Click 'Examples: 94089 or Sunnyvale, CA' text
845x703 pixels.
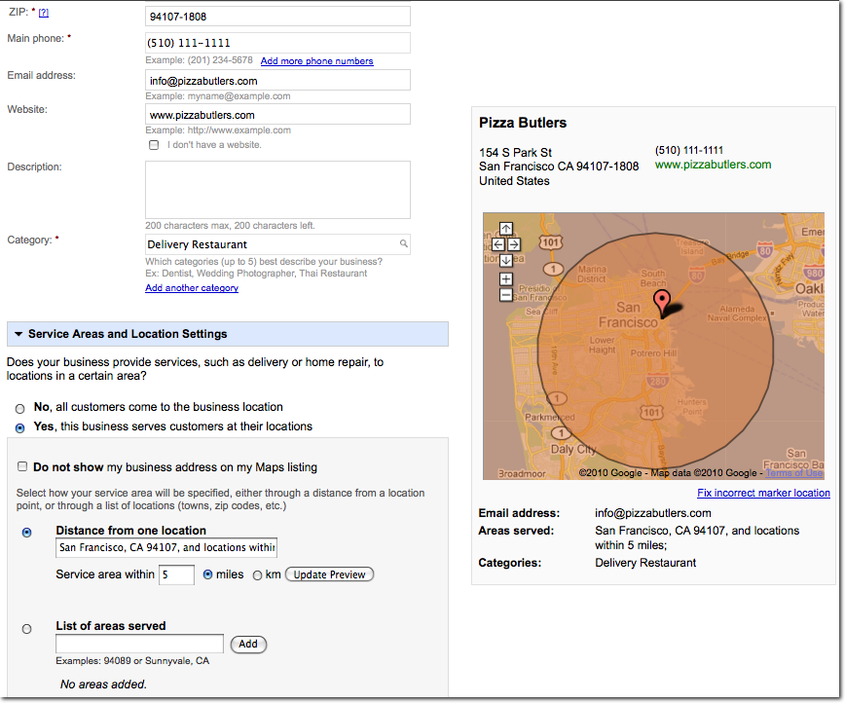[132, 661]
